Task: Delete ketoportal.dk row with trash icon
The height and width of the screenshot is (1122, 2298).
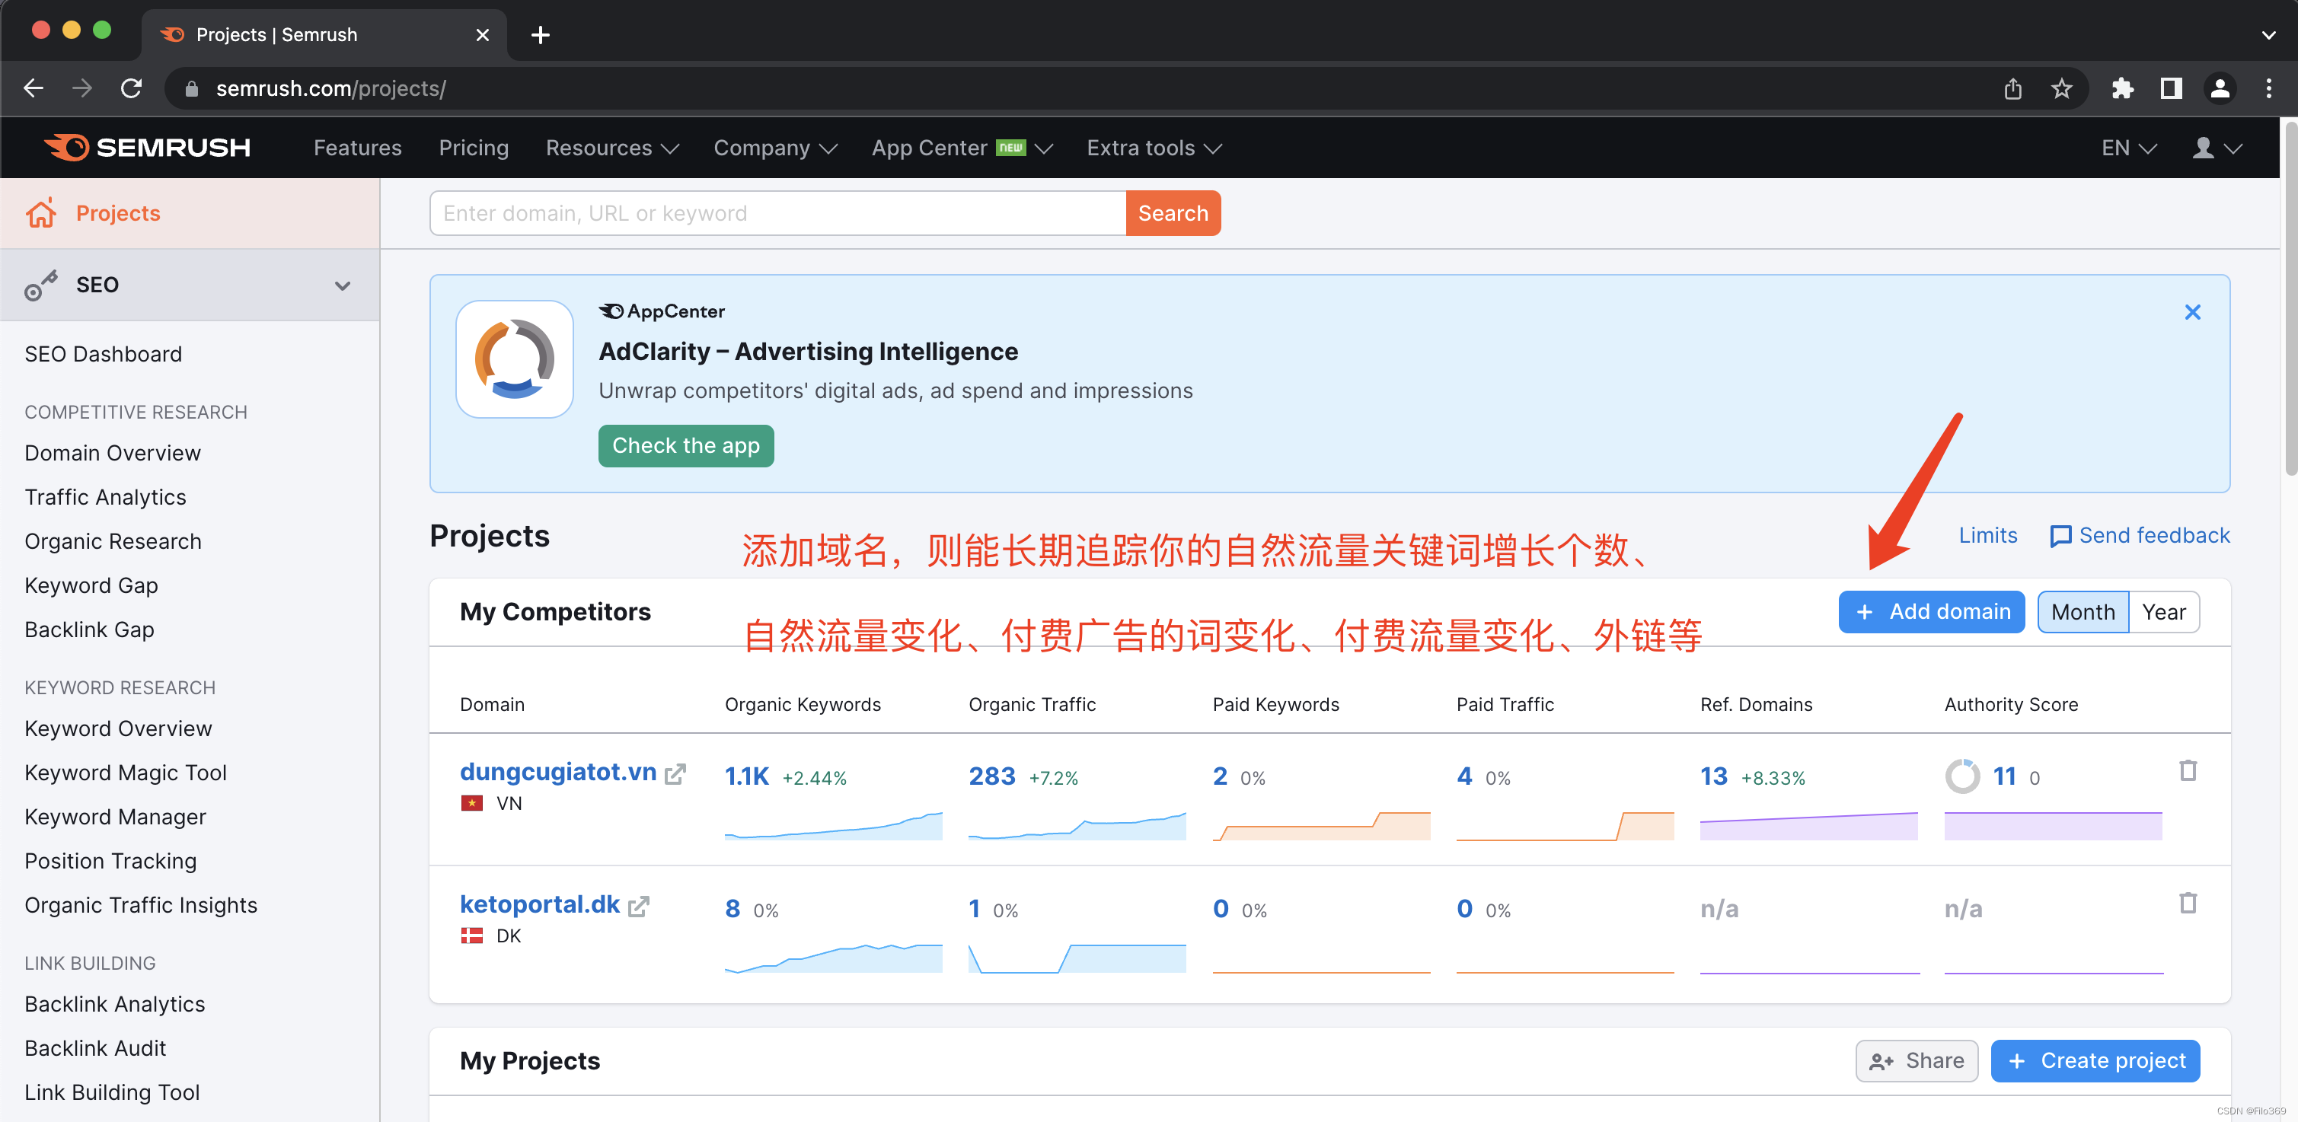Action: pos(2188,904)
